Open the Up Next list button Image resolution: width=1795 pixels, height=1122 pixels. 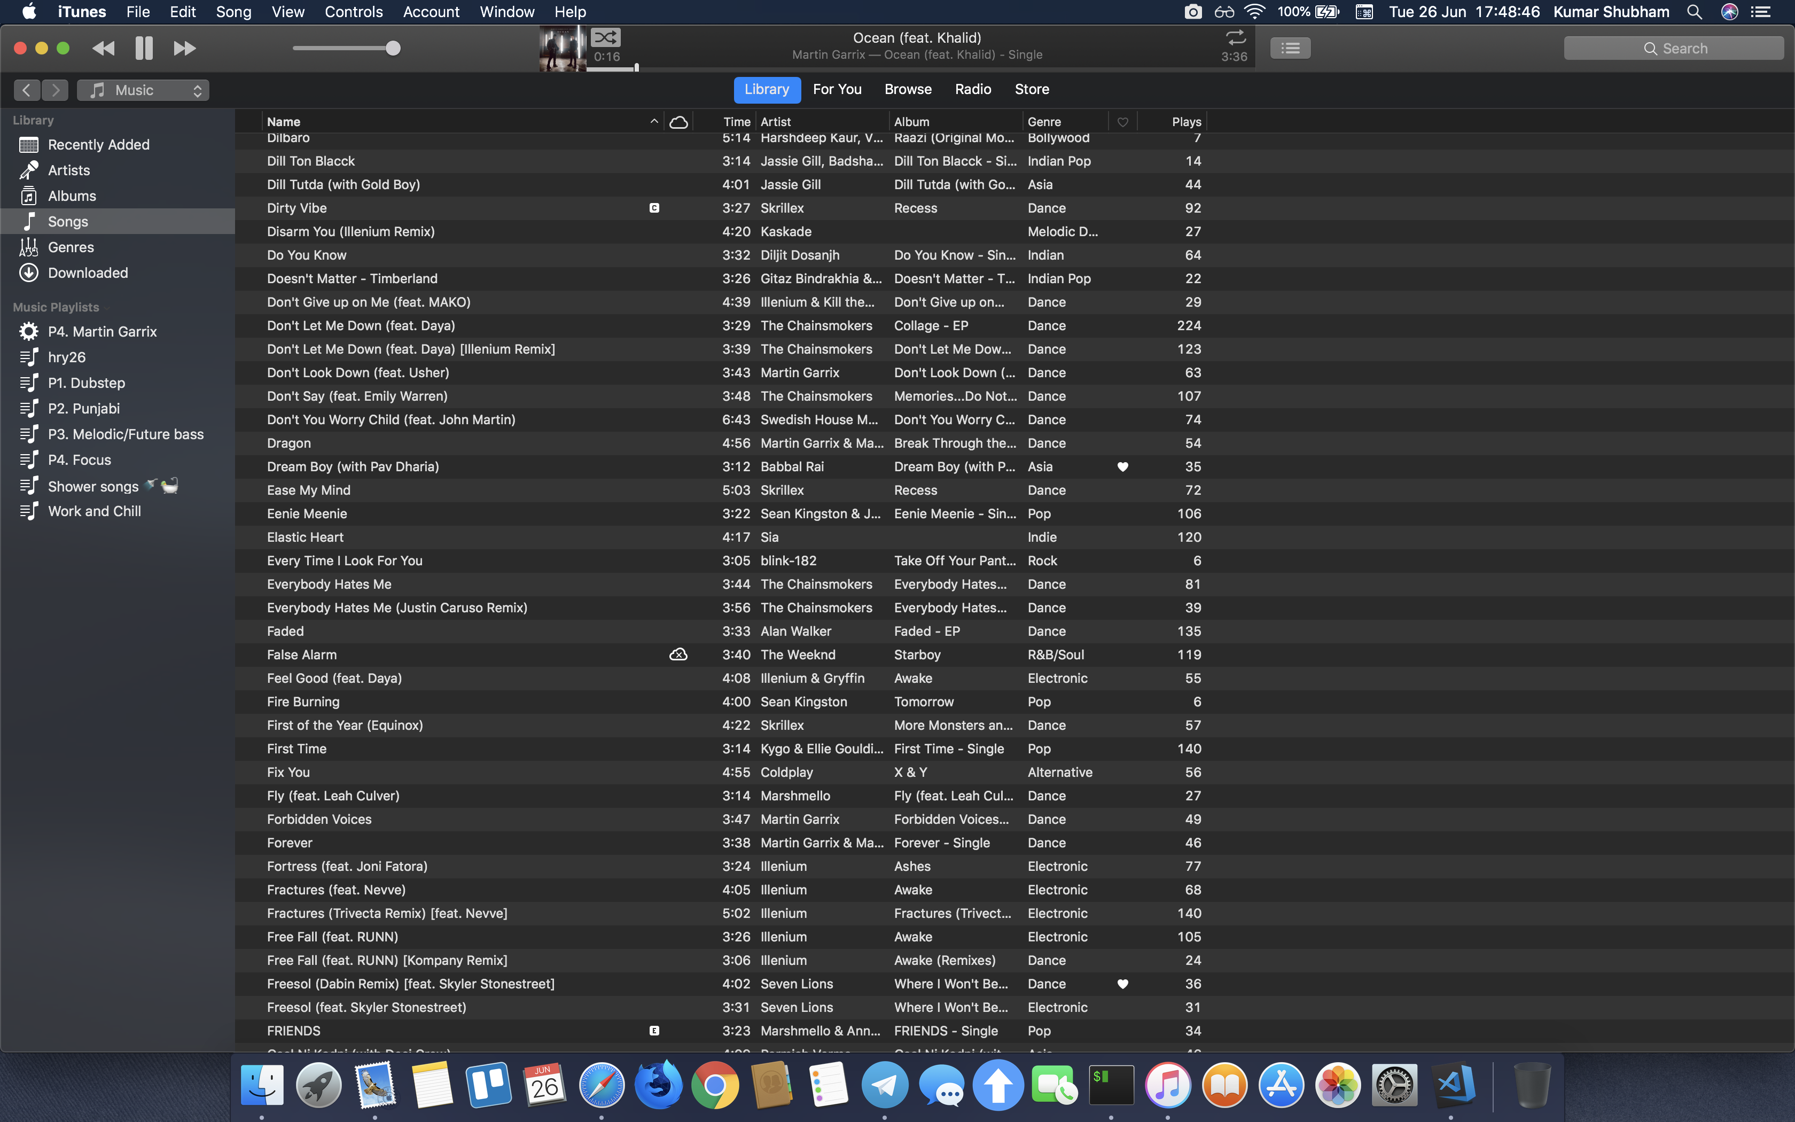tap(1290, 48)
